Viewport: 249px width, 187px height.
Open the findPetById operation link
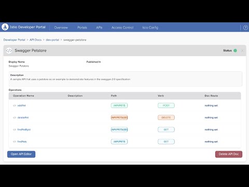pos(24,129)
